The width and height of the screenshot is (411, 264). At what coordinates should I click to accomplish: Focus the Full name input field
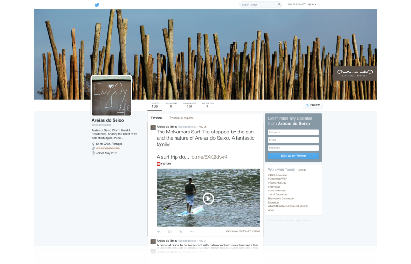point(294,132)
